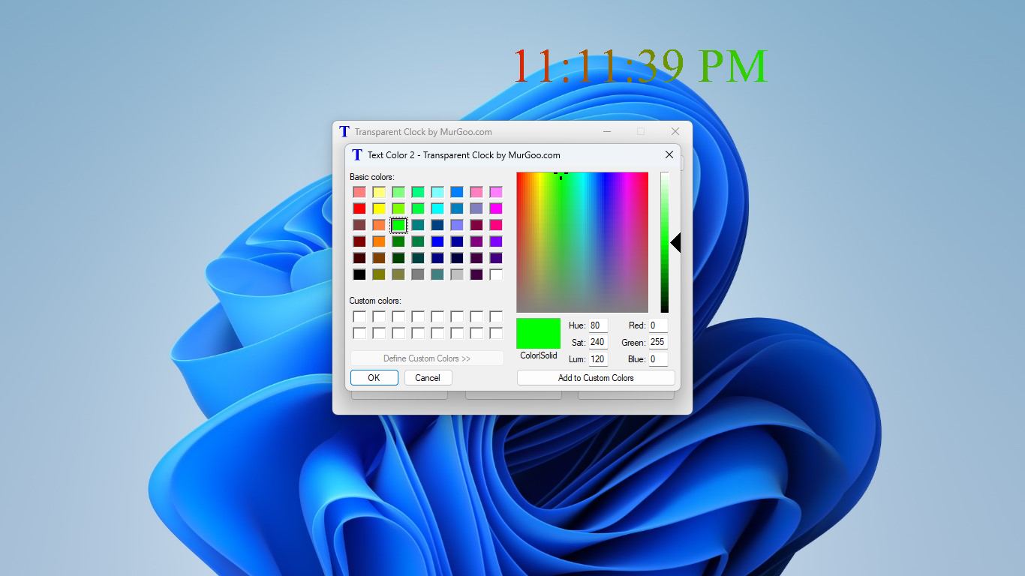This screenshot has width=1025, height=576.
Task: Click Define Custom Colors
Action: [x=426, y=358]
